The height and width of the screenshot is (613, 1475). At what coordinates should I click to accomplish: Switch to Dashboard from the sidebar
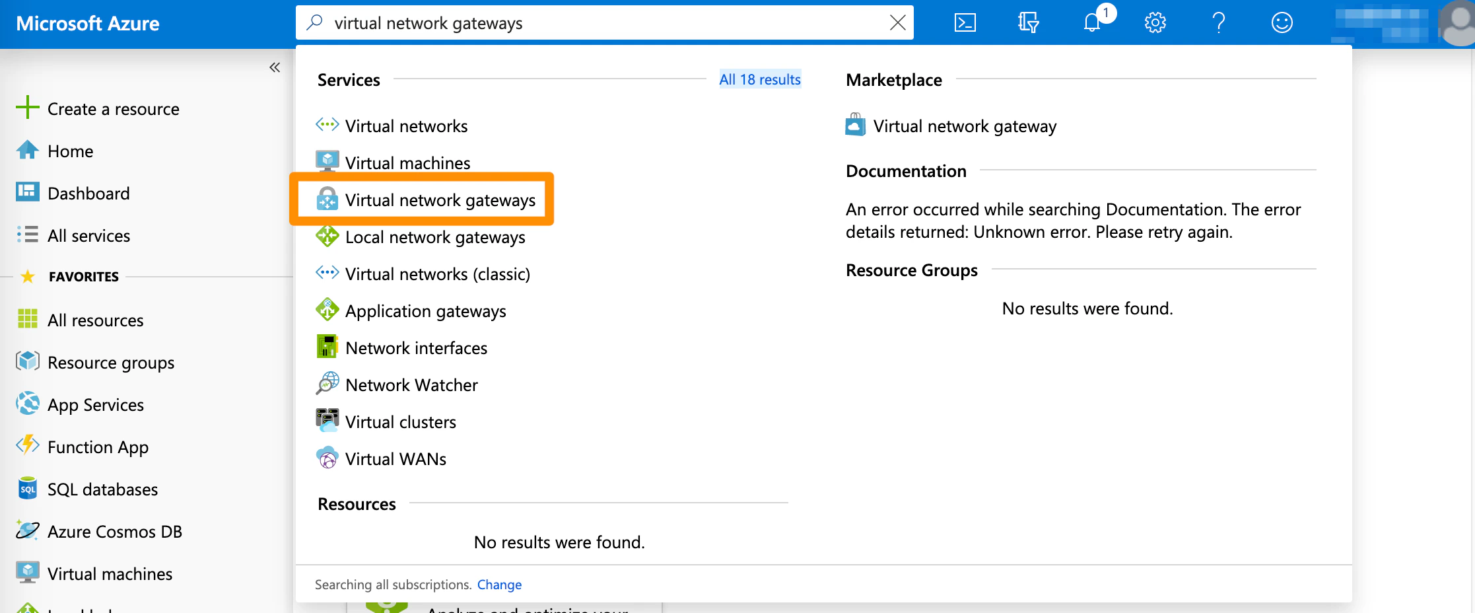click(89, 193)
